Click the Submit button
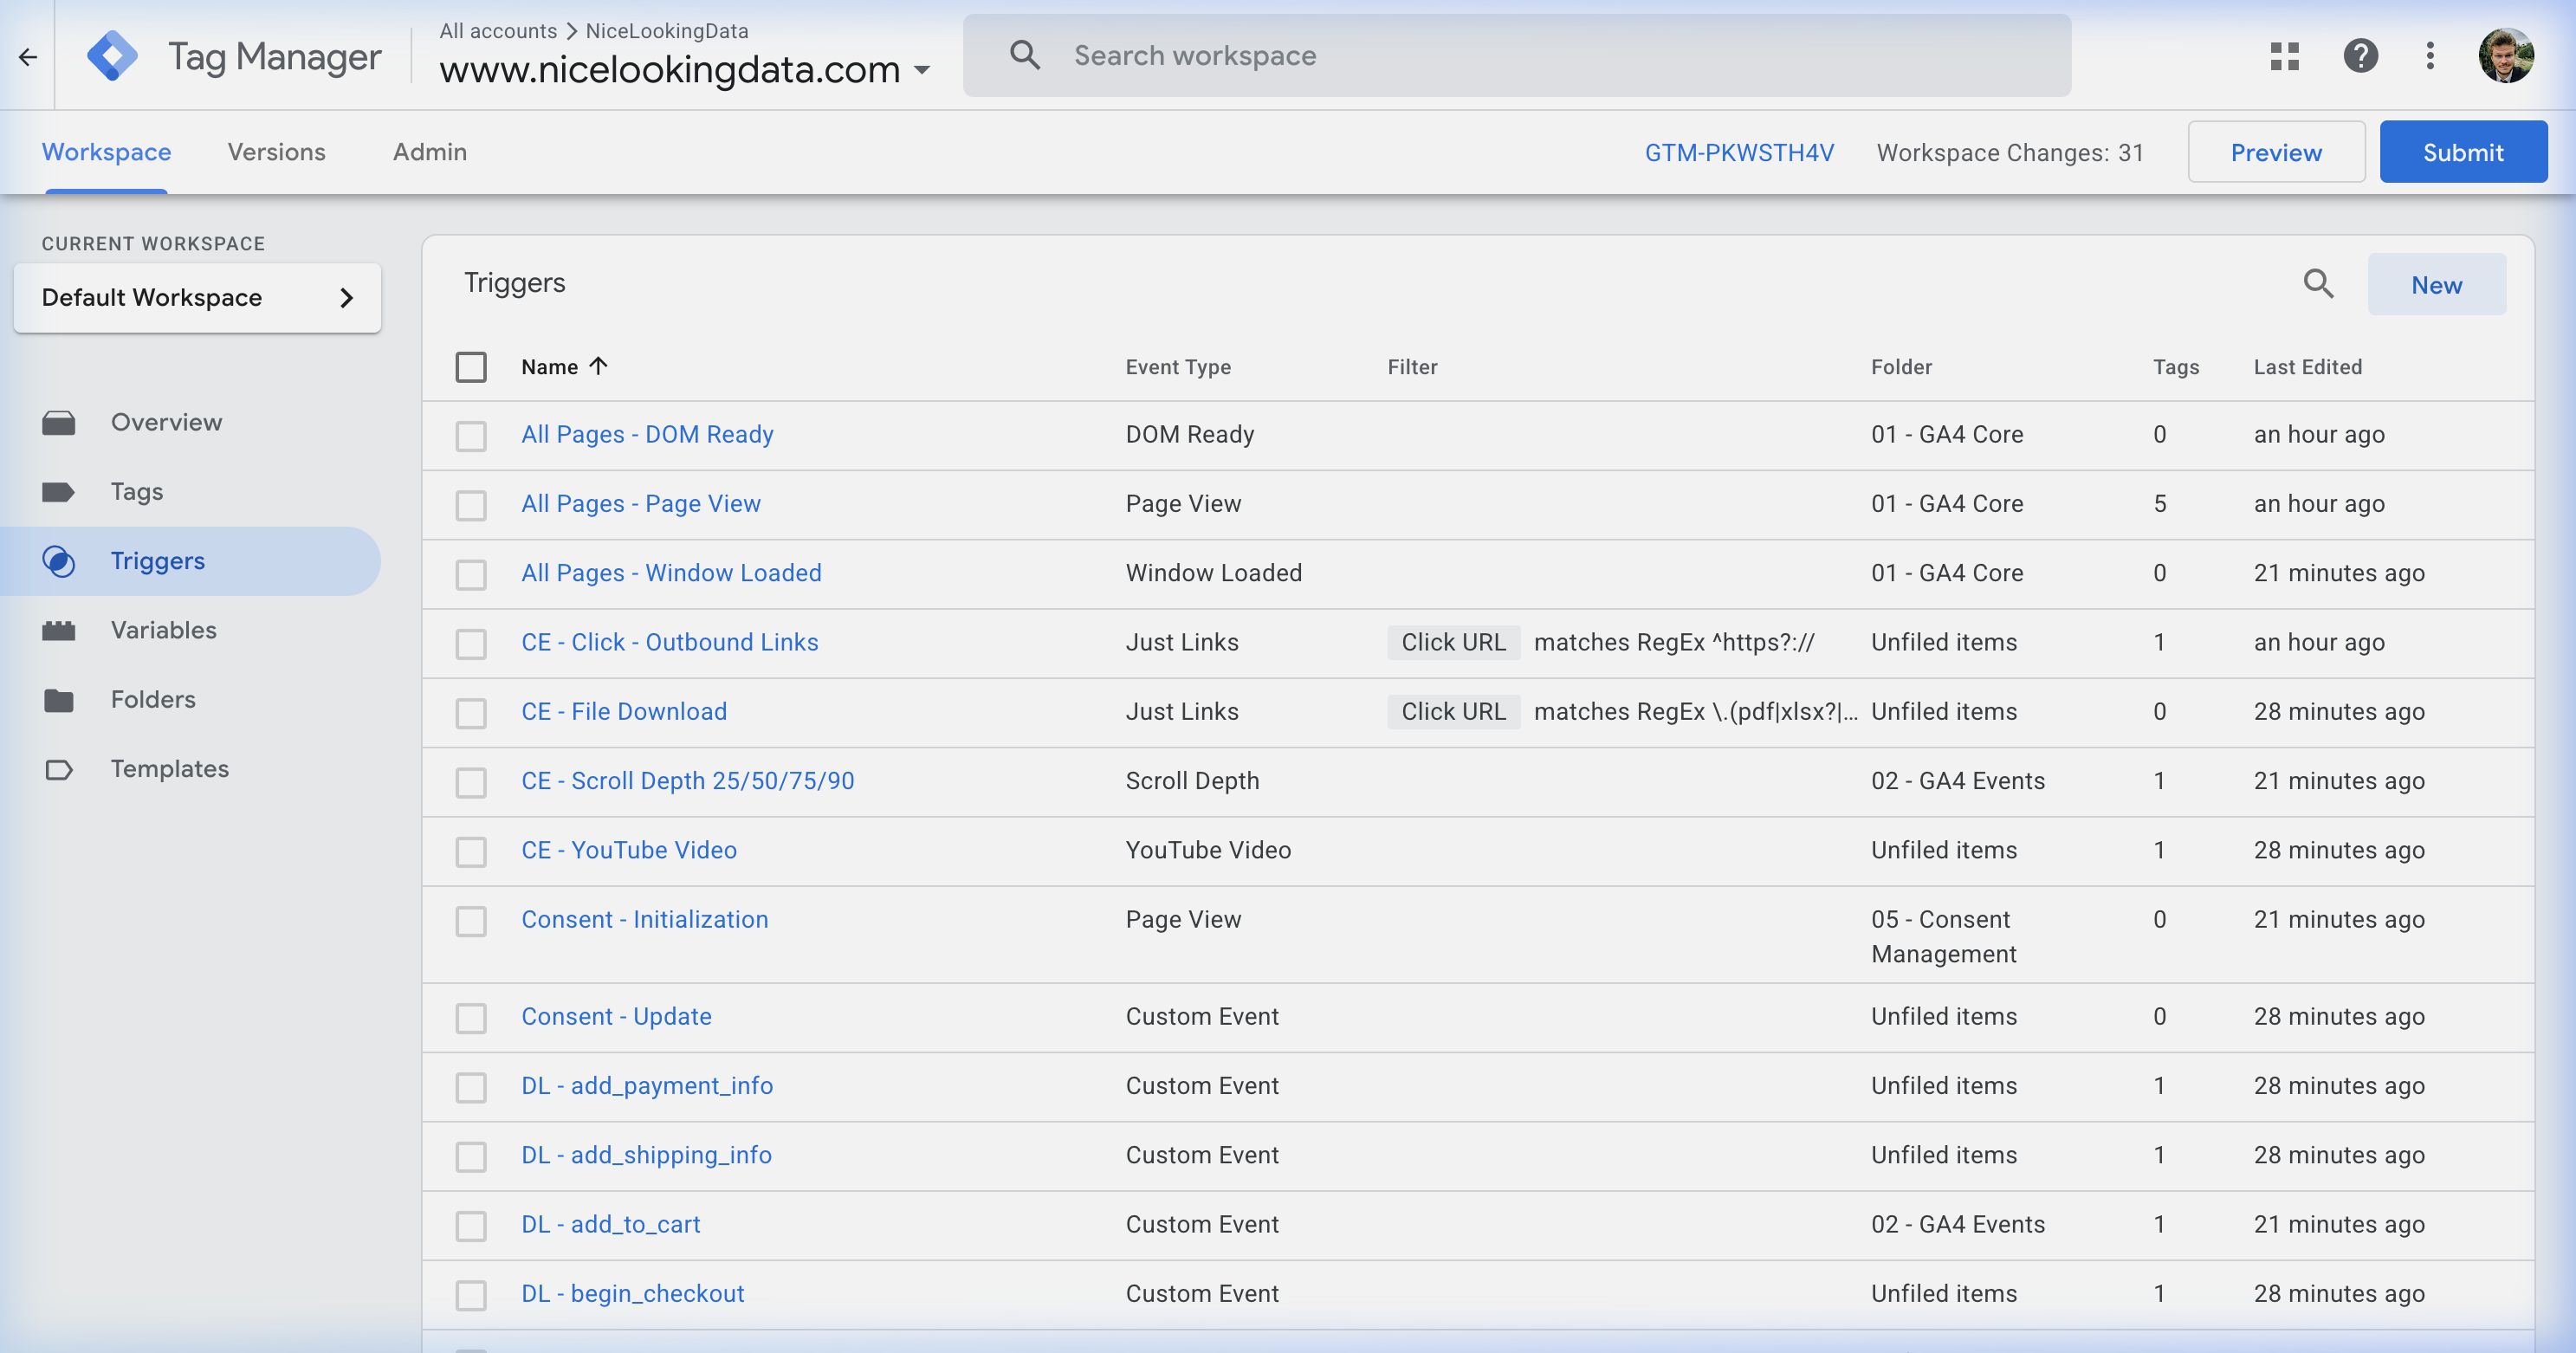This screenshot has height=1353, width=2576. [x=2463, y=152]
